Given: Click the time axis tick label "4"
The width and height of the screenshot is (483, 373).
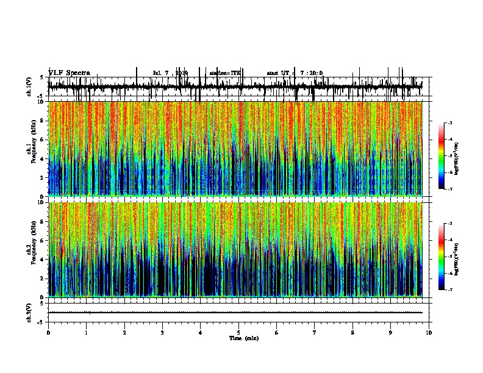Looking at the screenshot, I should pos(201,332).
